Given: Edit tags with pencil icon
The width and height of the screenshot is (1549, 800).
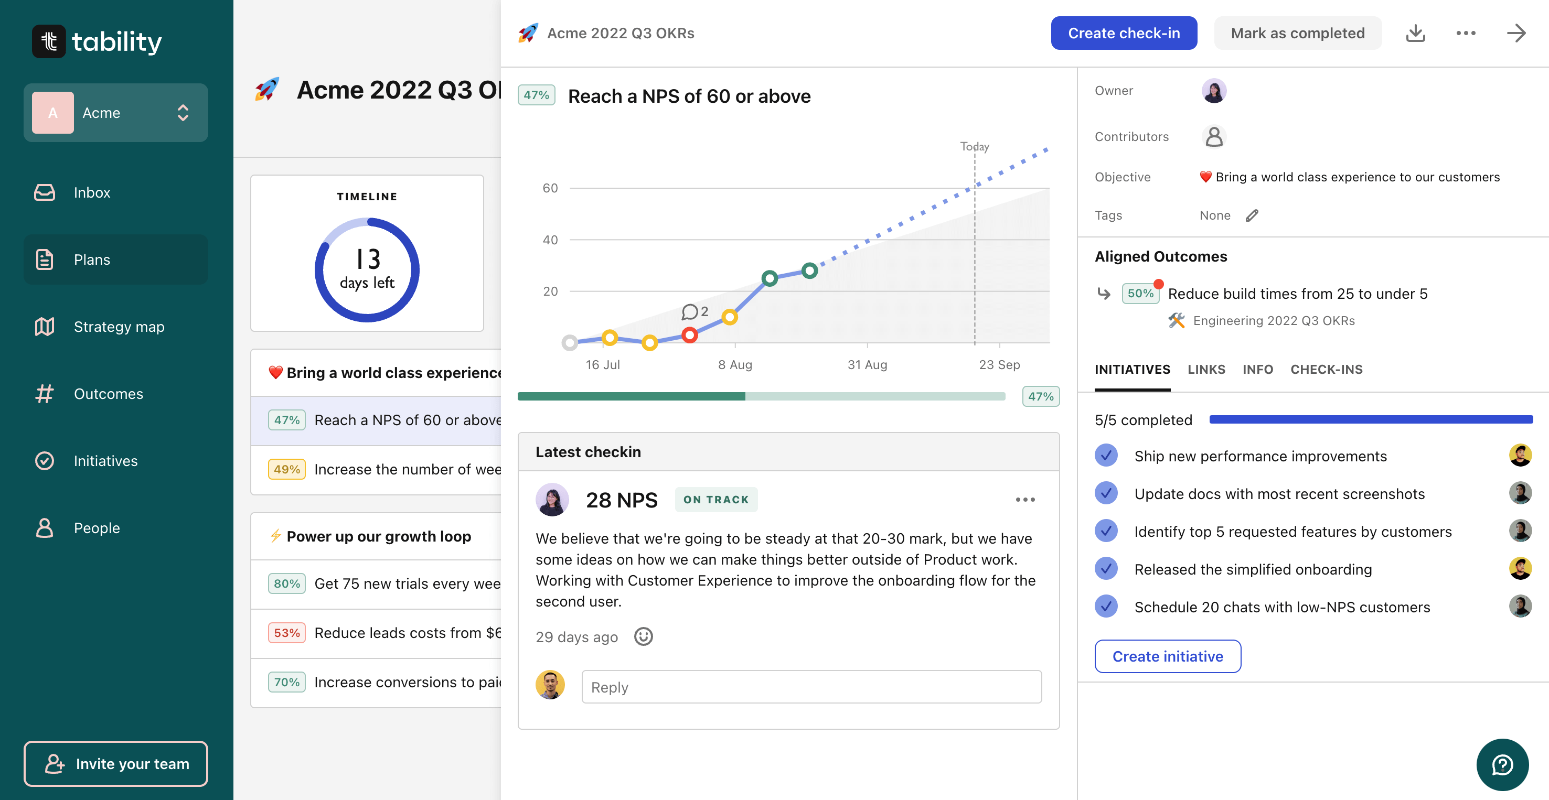Looking at the screenshot, I should (1252, 215).
